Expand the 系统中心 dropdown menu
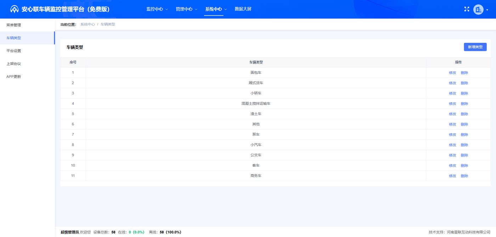The height and width of the screenshot is (237, 496). click(x=216, y=9)
